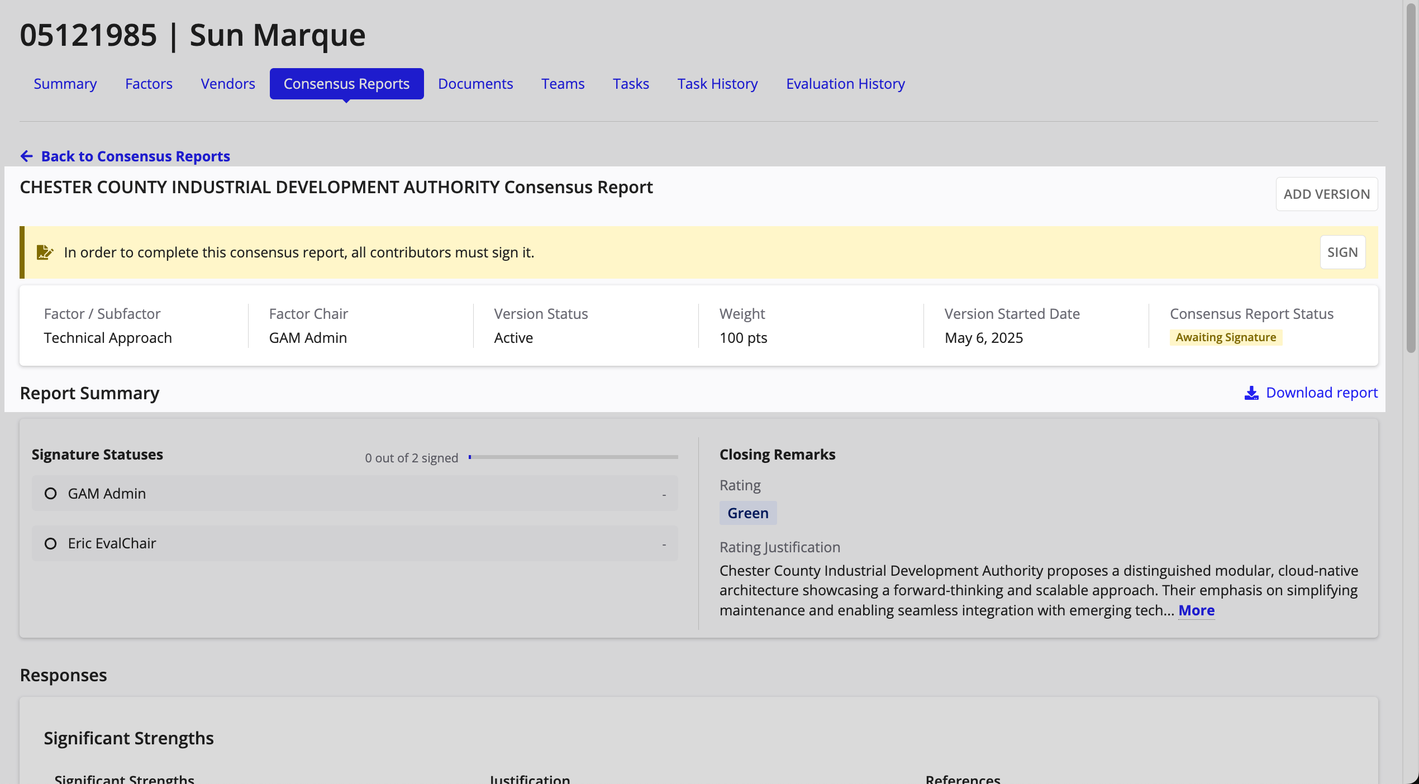The height and width of the screenshot is (784, 1419).
Task: Open the Summary tab
Action: [x=65, y=84]
